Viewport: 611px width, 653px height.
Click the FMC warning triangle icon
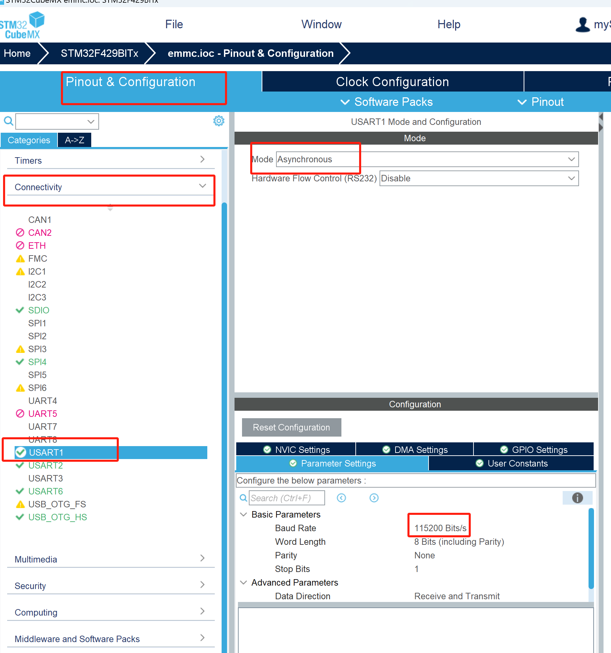pyautogui.click(x=20, y=259)
